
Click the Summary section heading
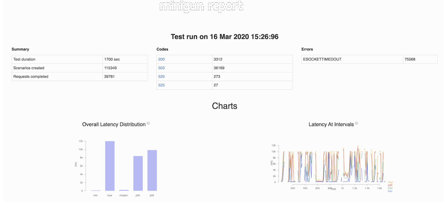pyautogui.click(x=20, y=49)
